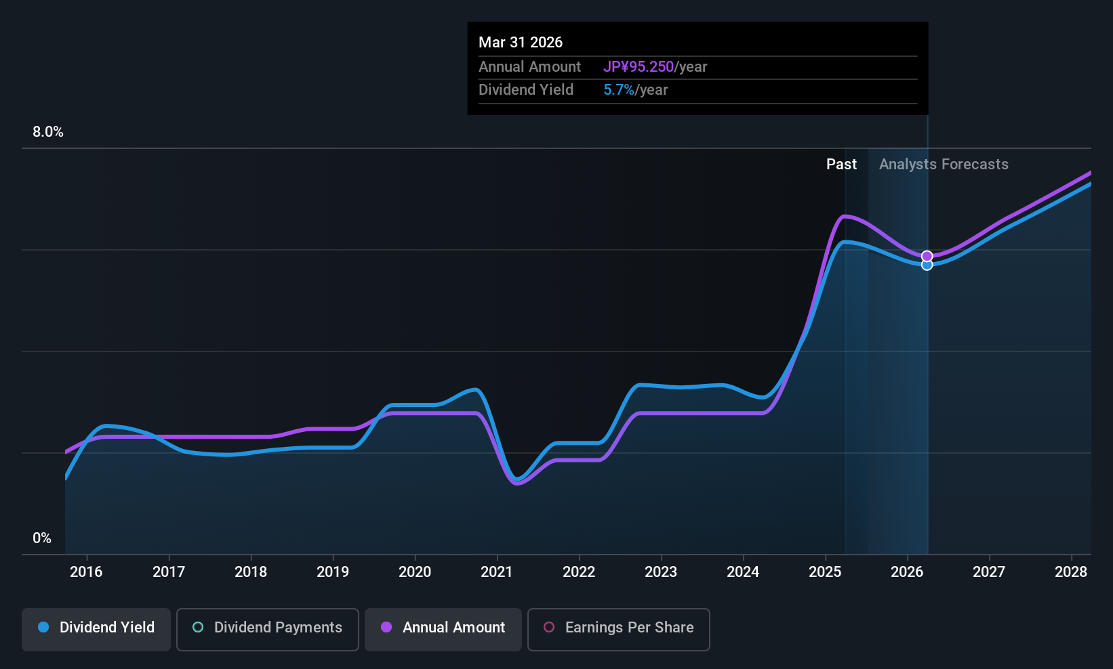The width and height of the screenshot is (1113, 669).
Task: Click the Past section label
Action: tap(841, 165)
